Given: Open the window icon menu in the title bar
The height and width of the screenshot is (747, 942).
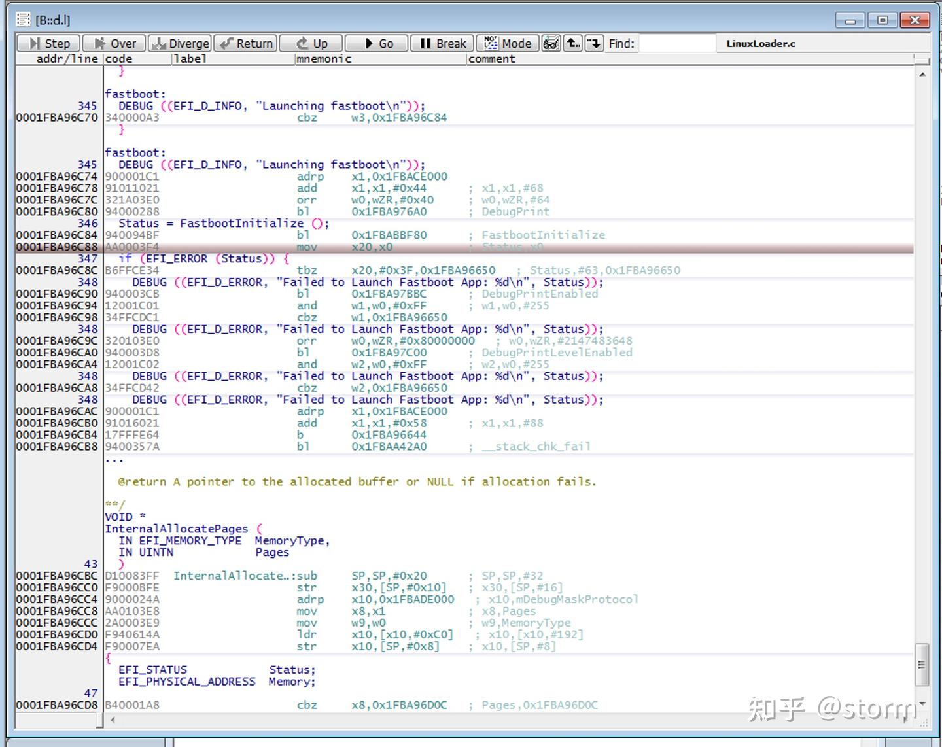Looking at the screenshot, I should point(24,20).
